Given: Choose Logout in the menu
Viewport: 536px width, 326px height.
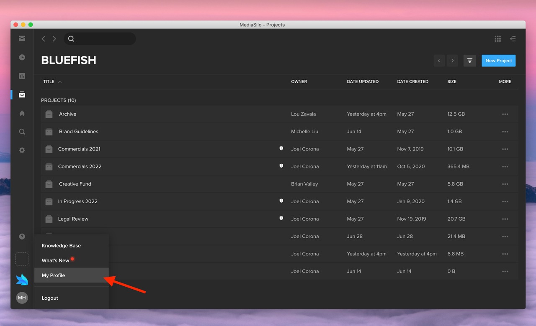Looking at the screenshot, I should pyautogui.click(x=50, y=298).
